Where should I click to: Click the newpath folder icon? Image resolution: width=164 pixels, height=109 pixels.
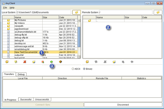tap(8, 26)
